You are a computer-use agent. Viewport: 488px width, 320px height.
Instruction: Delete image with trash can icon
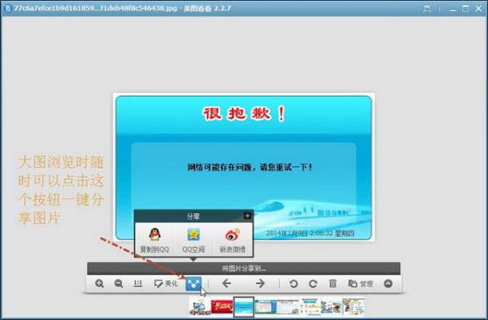click(333, 283)
